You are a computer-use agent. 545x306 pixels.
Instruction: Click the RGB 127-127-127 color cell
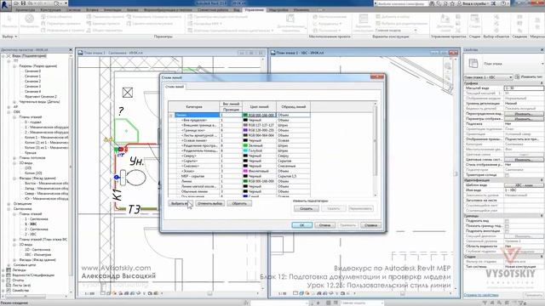259,125
